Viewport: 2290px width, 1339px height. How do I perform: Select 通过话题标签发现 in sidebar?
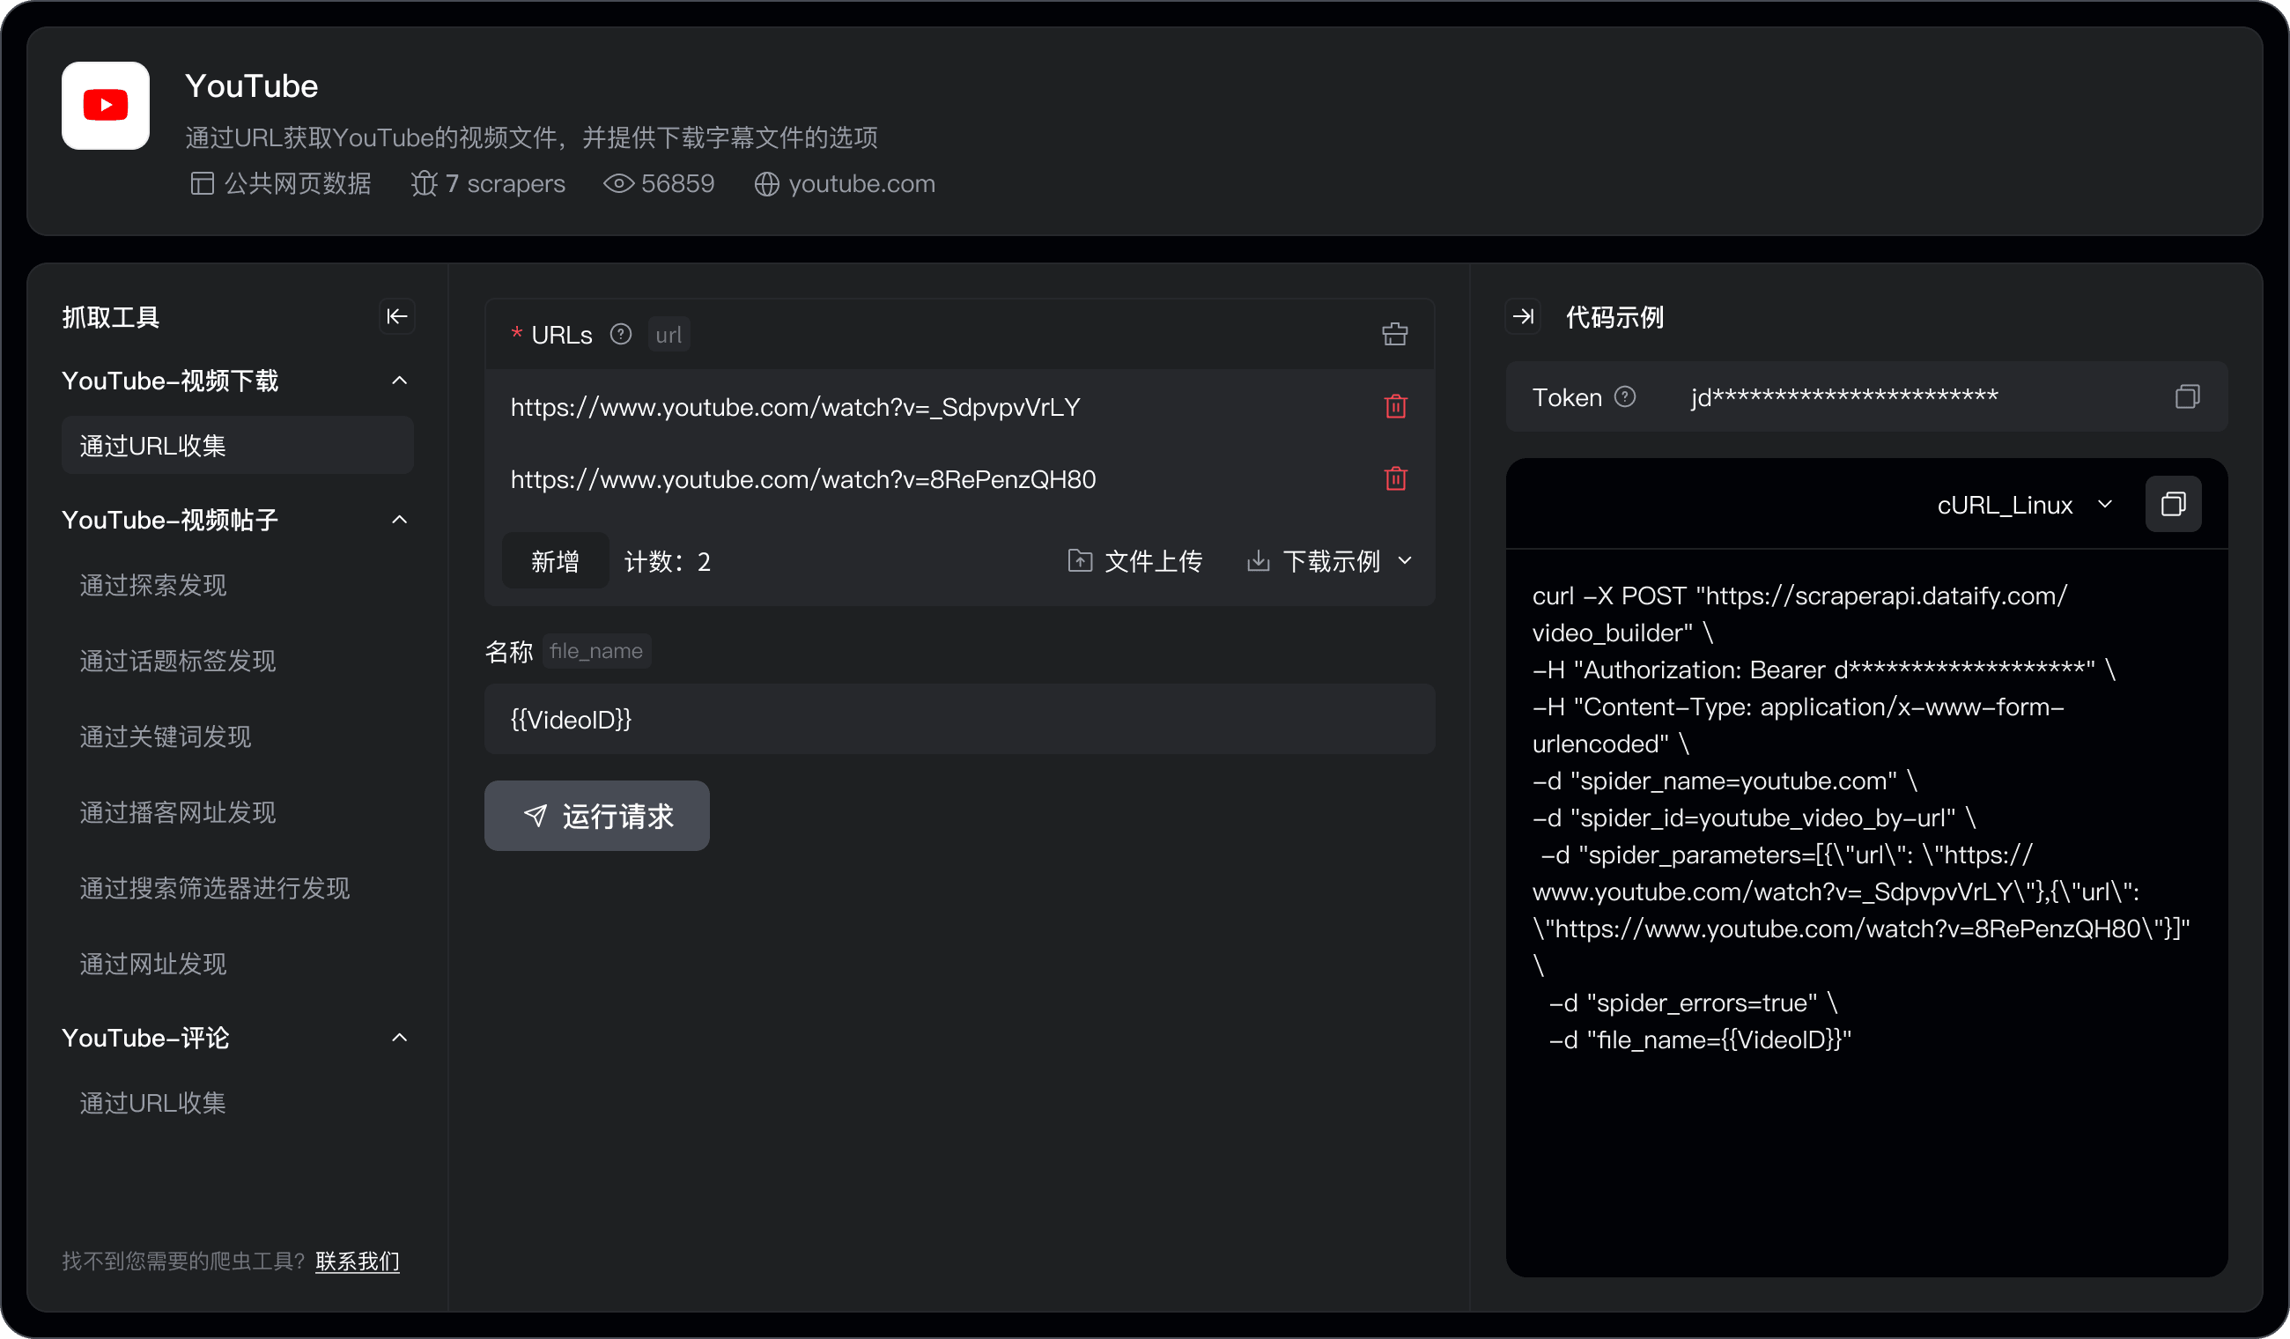[x=177, y=661]
